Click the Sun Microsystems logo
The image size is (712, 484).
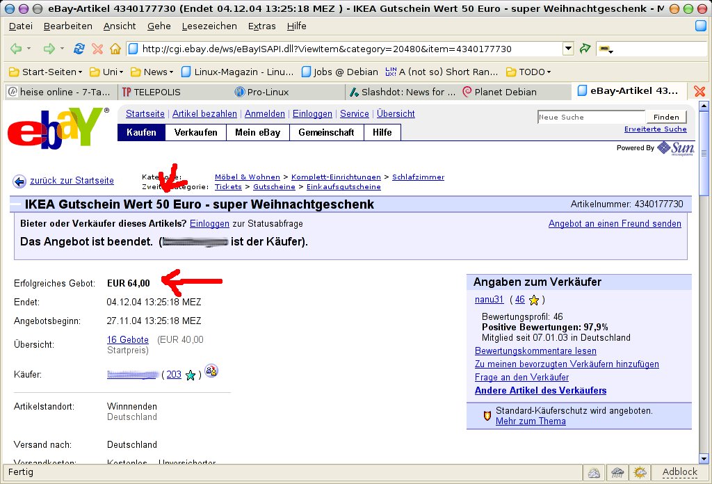click(676, 149)
